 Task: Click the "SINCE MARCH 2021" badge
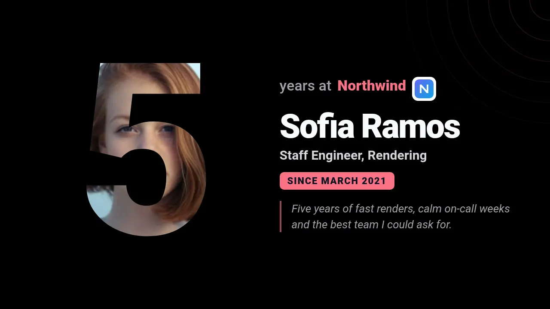click(x=337, y=181)
